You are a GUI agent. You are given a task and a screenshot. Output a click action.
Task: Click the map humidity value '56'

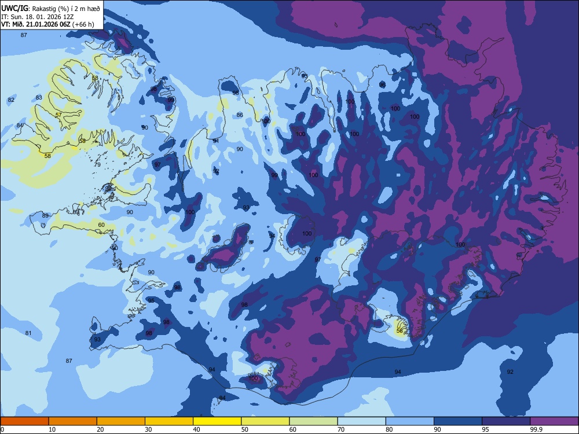(x=400, y=331)
